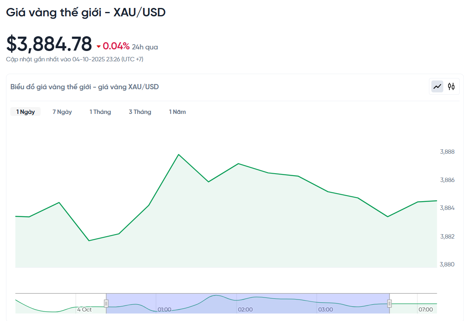The height and width of the screenshot is (321, 464).
Task: Click the $3,884.78 current price
Action: pos(49,44)
